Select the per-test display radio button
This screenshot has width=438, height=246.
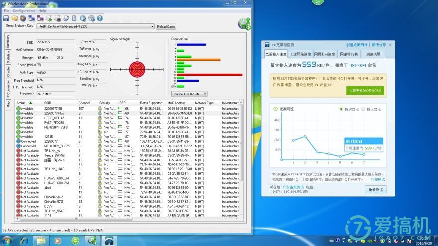(341, 109)
